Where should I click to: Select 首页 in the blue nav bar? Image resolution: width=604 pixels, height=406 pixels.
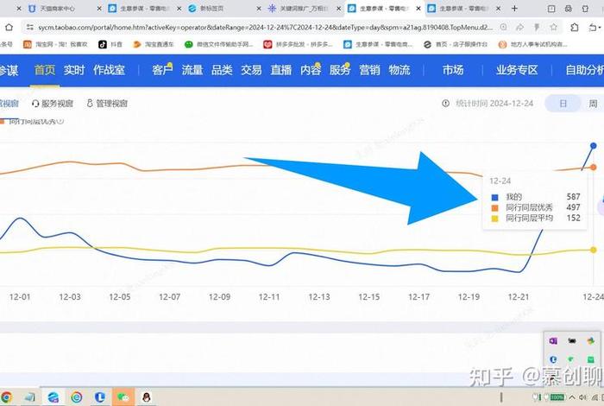[x=45, y=70]
